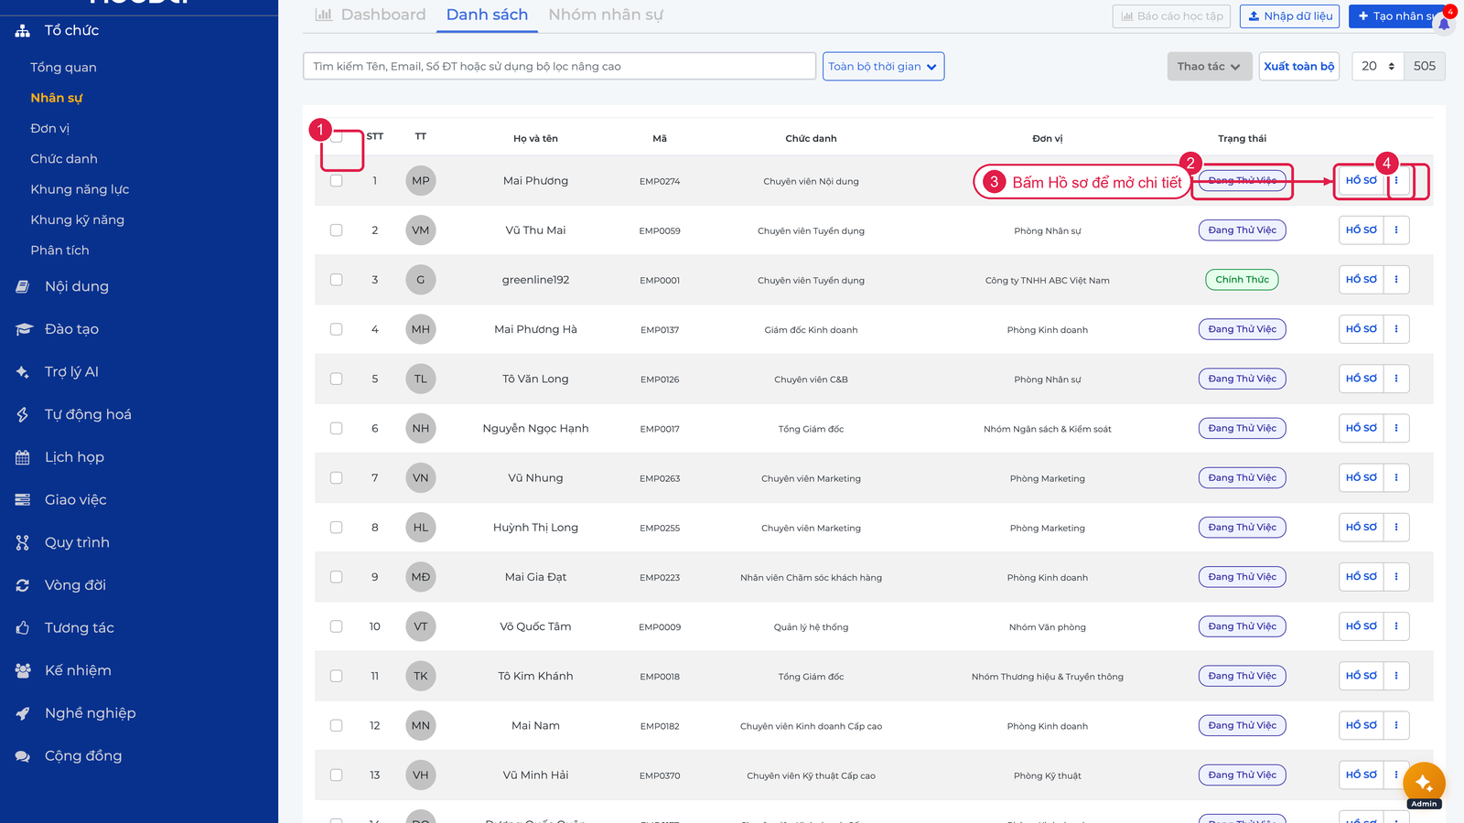
Task: Open the floating AI assistant Admin button
Action: [x=1424, y=784]
